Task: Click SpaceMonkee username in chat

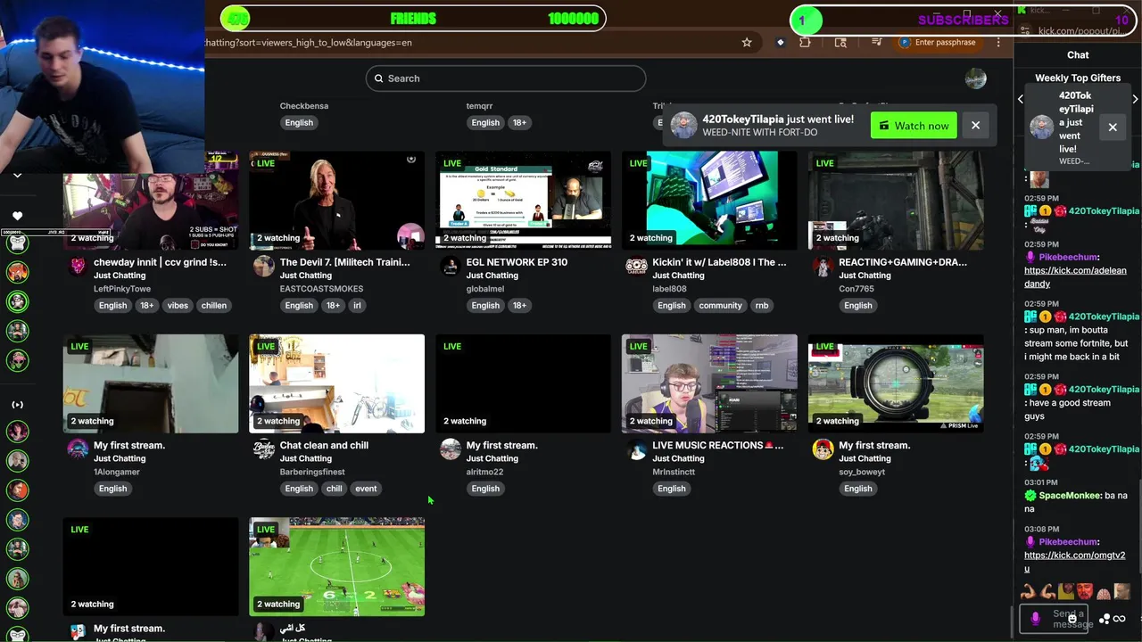Action: (x=1070, y=496)
